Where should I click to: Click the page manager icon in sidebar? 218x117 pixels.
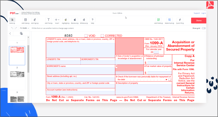tap(21, 33)
